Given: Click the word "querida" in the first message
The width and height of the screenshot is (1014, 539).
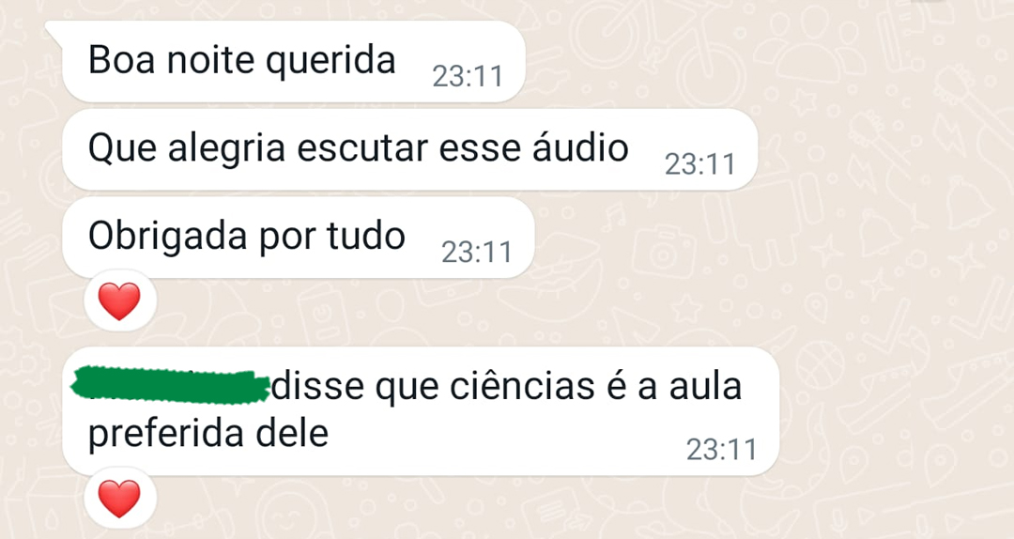Looking at the screenshot, I should (330, 61).
